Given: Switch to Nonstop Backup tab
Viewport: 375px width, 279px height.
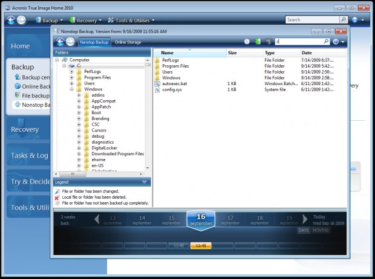Looking at the screenshot, I should 94,42.
